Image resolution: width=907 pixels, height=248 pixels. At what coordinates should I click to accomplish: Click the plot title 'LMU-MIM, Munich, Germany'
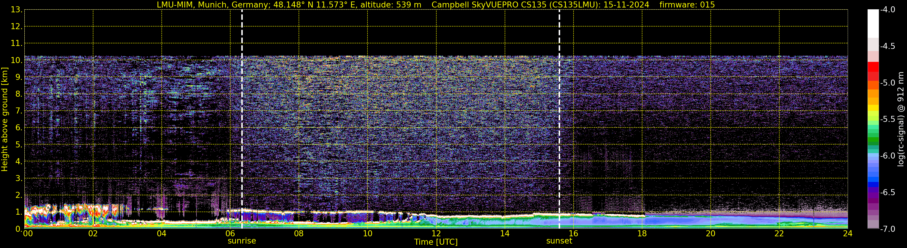click(213, 5)
